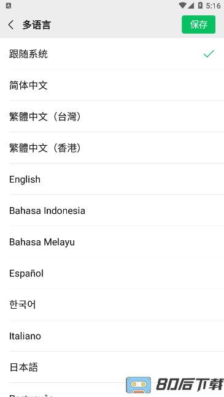The width and height of the screenshot is (224, 397).
Task: Choose English as the language
Action: [x=112, y=179]
